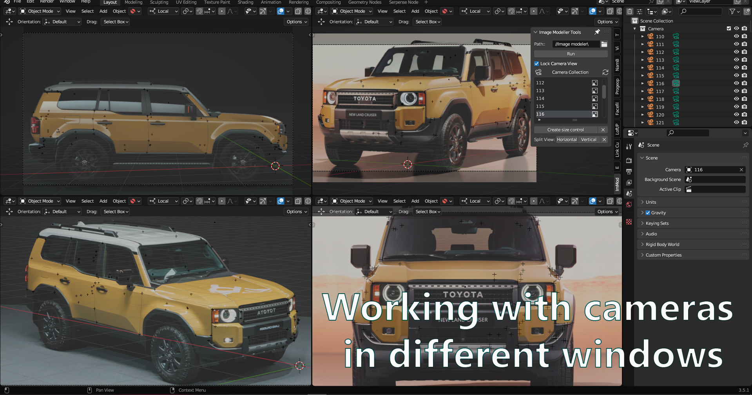Click the red material color swatch in viewport header
The image size is (752, 395).
(133, 11)
